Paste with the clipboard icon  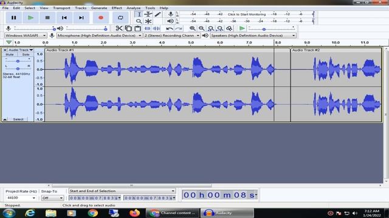[138, 28]
